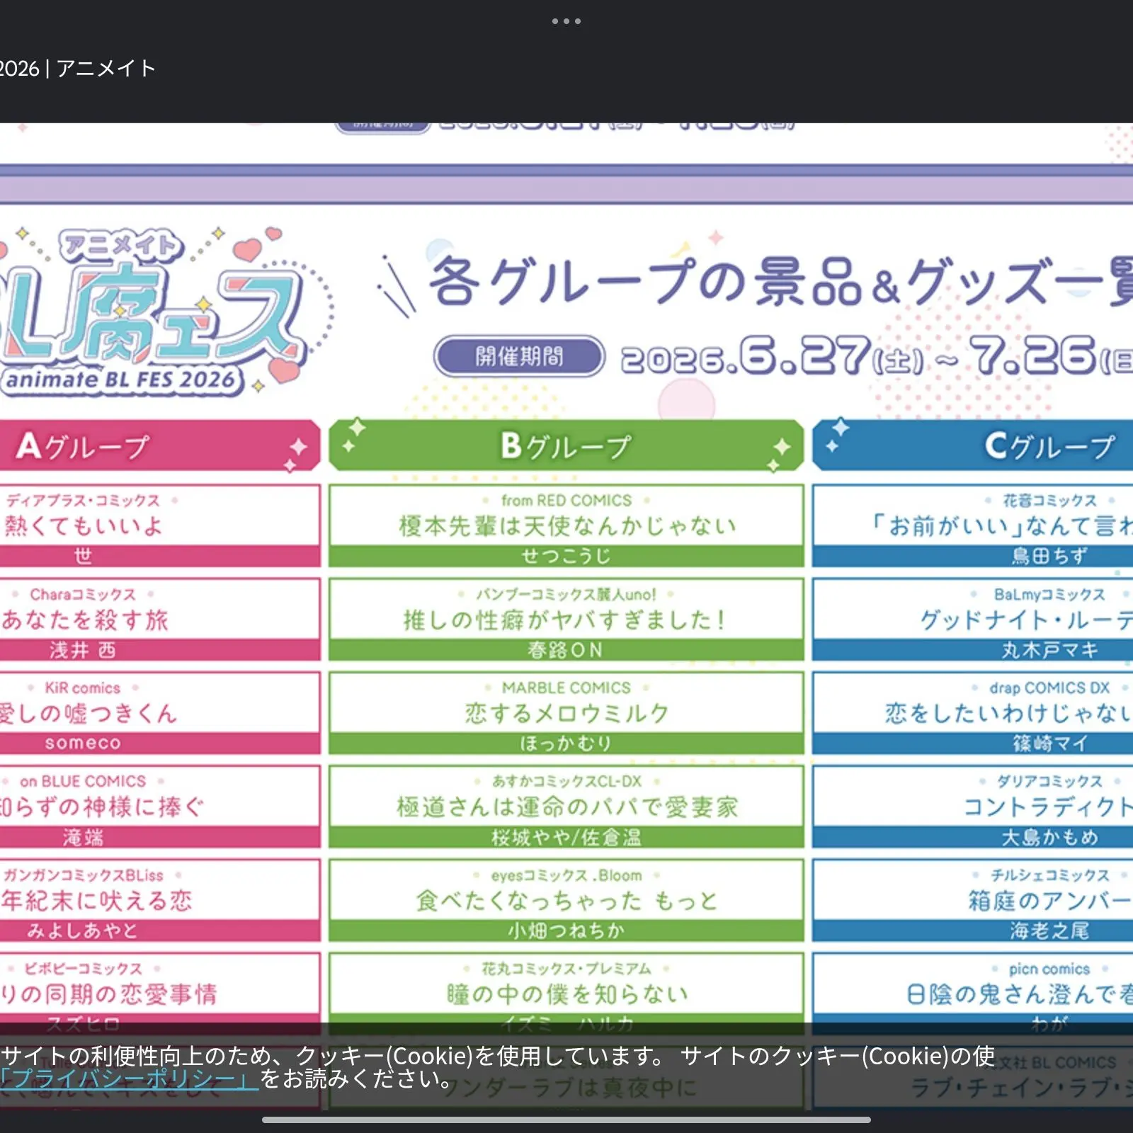This screenshot has height=1133, width=1133.
Task: Select the 恋するメロウミルク title
Action: pyautogui.click(x=566, y=713)
